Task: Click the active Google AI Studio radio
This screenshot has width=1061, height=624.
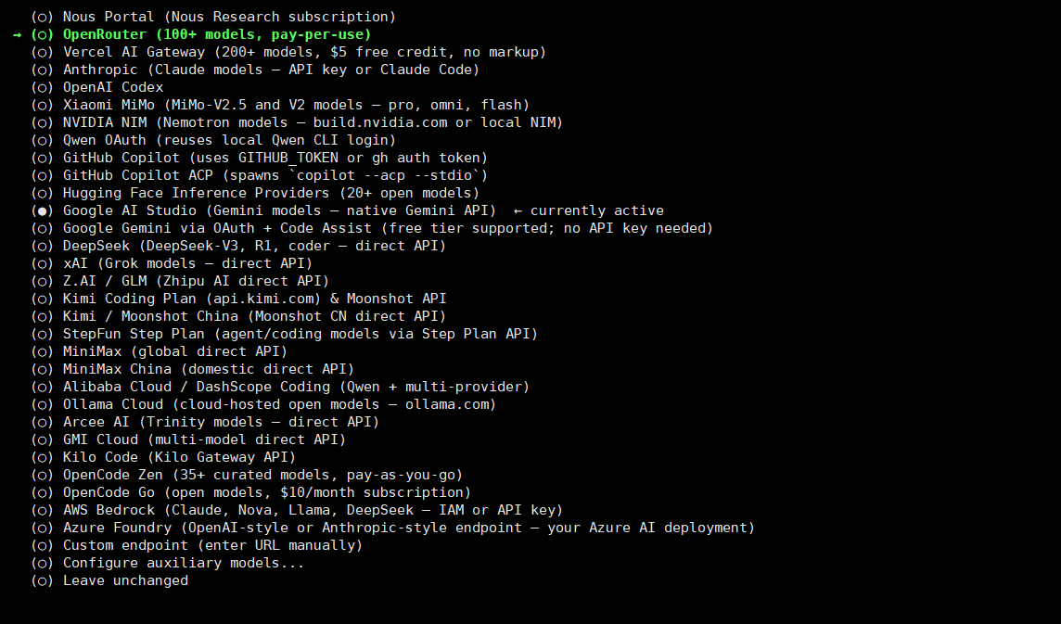Action: pos(43,210)
